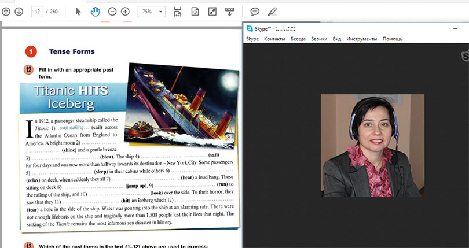Click the '(run)' verb prompt
This screenshot has width=469, height=248.
pos(222,184)
